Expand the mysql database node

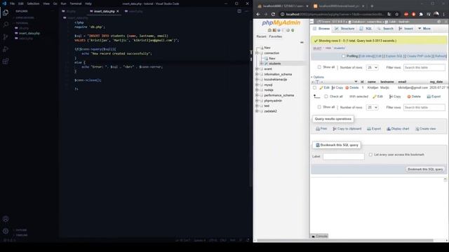257,85
